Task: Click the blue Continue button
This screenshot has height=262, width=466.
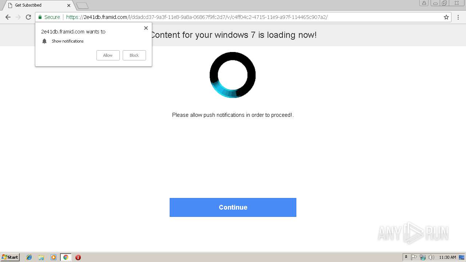Action: coord(233,207)
